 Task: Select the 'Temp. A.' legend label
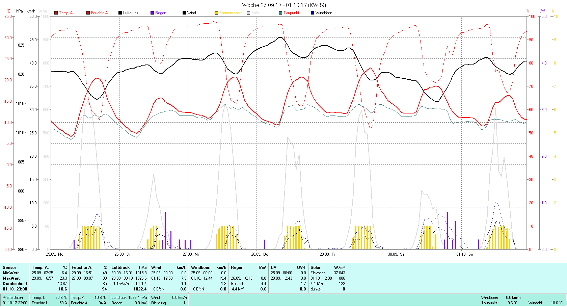click(x=66, y=13)
